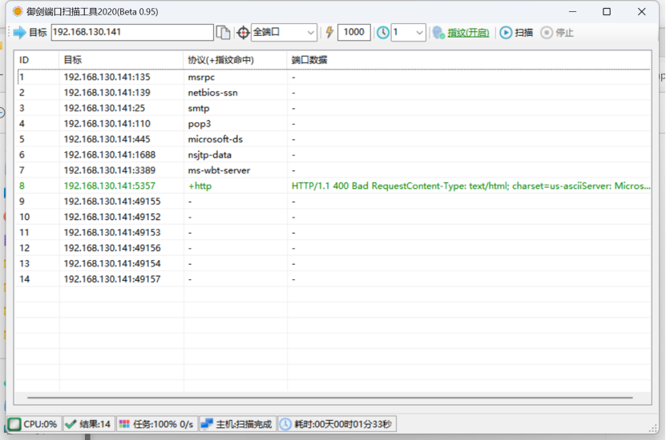Click the application logo in title bar
666x440 pixels.
point(18,11)
